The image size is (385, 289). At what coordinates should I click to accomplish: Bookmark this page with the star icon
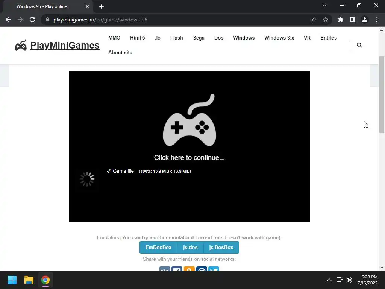point(326,20)
